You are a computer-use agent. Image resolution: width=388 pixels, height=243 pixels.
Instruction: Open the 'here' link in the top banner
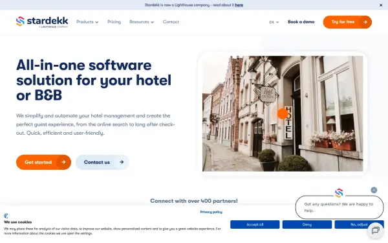tap(239, 5)
